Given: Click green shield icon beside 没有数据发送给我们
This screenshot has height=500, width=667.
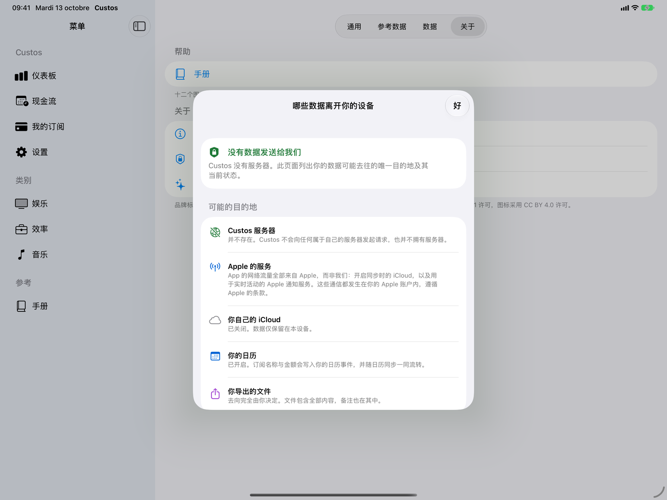Looking at the screenshot, I should (214, 152).
